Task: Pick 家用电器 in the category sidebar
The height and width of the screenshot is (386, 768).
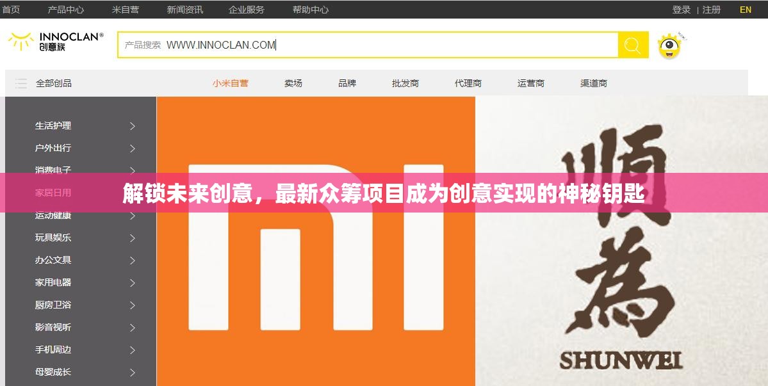Action: (53, 282)
